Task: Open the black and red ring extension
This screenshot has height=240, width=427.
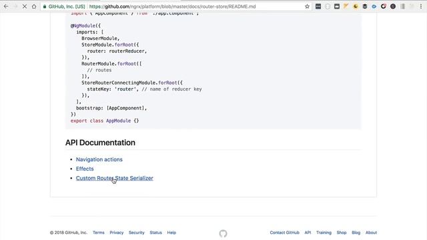Action: (x=384, y=6)
